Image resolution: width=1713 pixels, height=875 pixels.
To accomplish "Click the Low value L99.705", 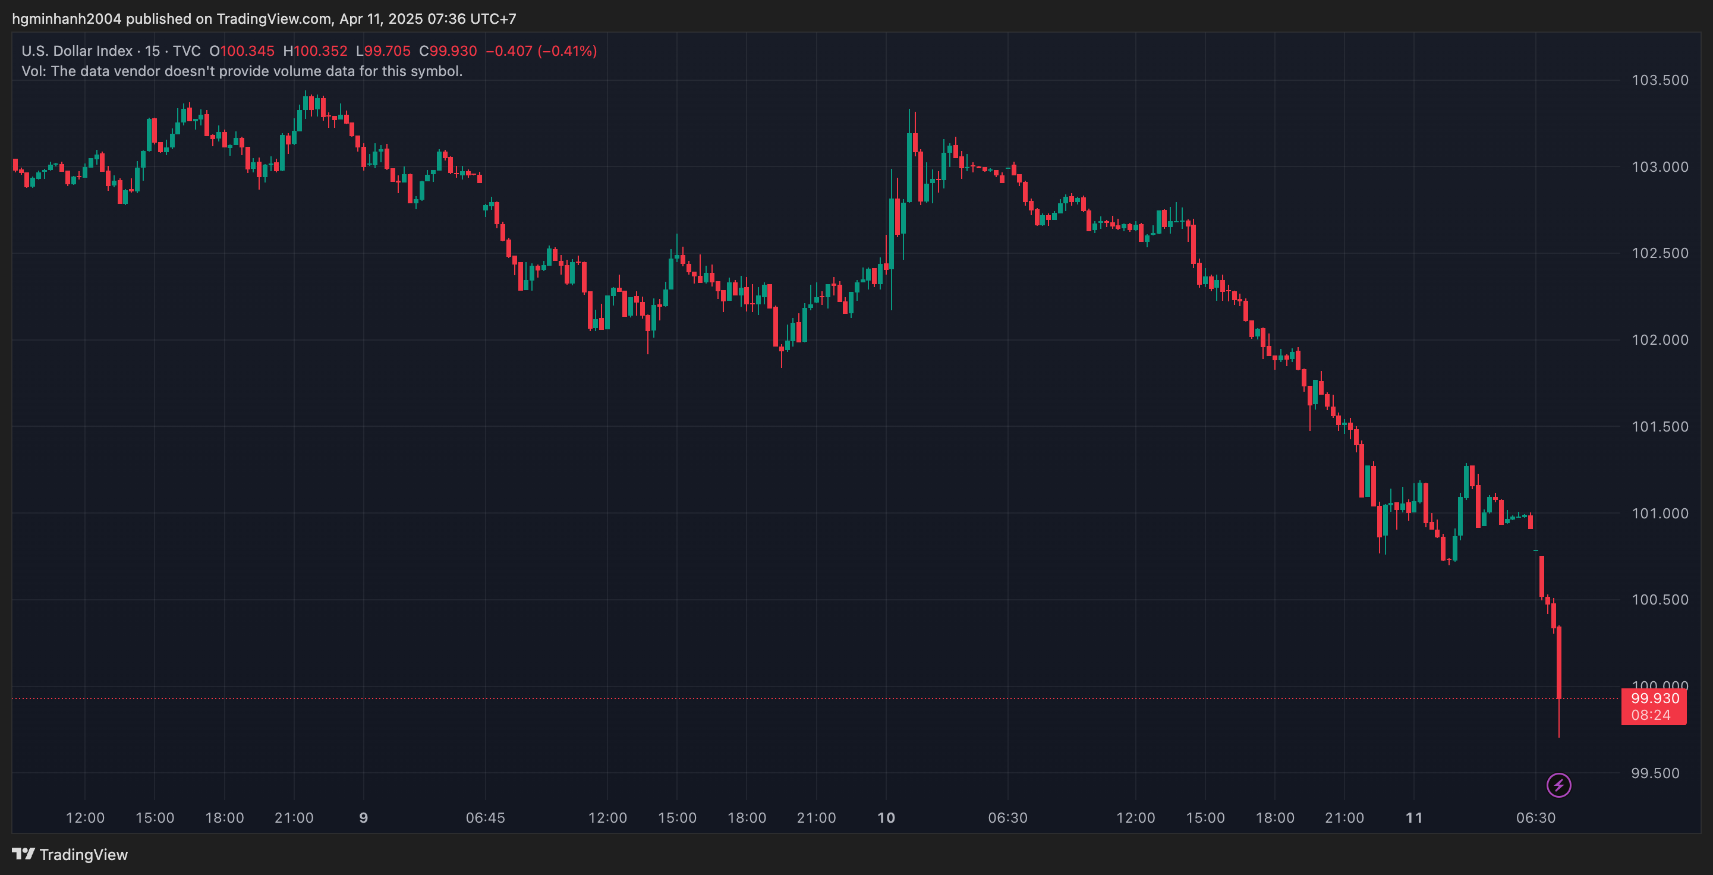I will 383,51.
